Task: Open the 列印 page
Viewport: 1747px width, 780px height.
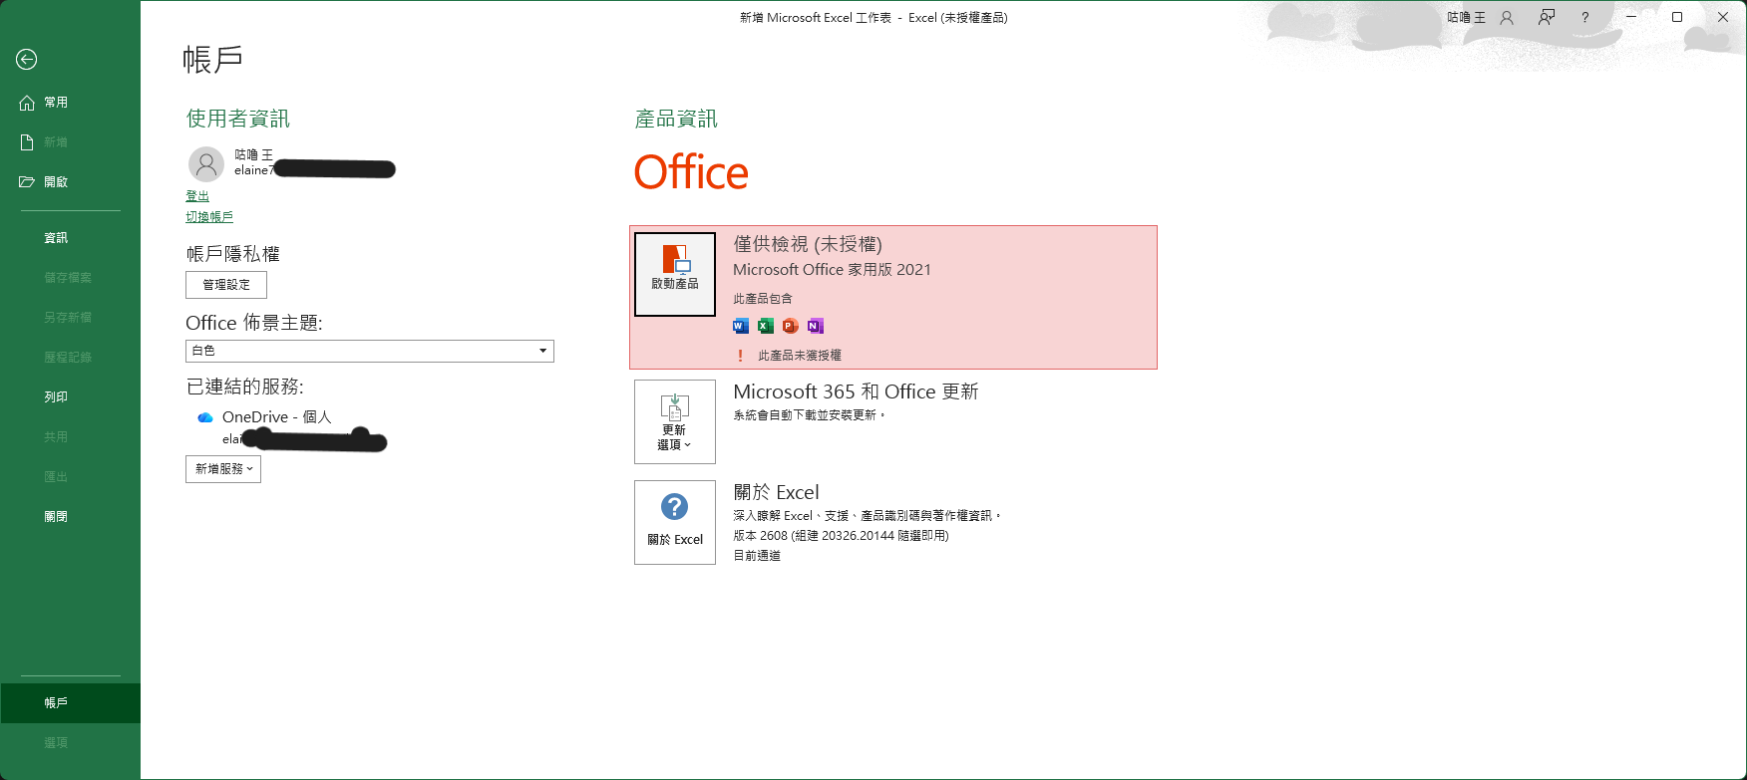Action: (x=70, y=397)
